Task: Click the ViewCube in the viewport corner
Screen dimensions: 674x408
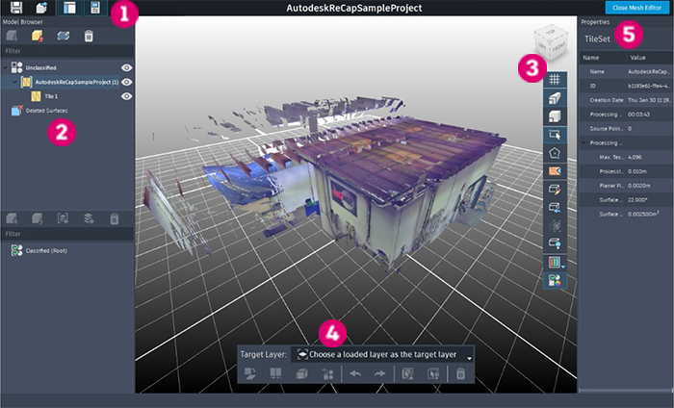Action: tap(551, 42)
